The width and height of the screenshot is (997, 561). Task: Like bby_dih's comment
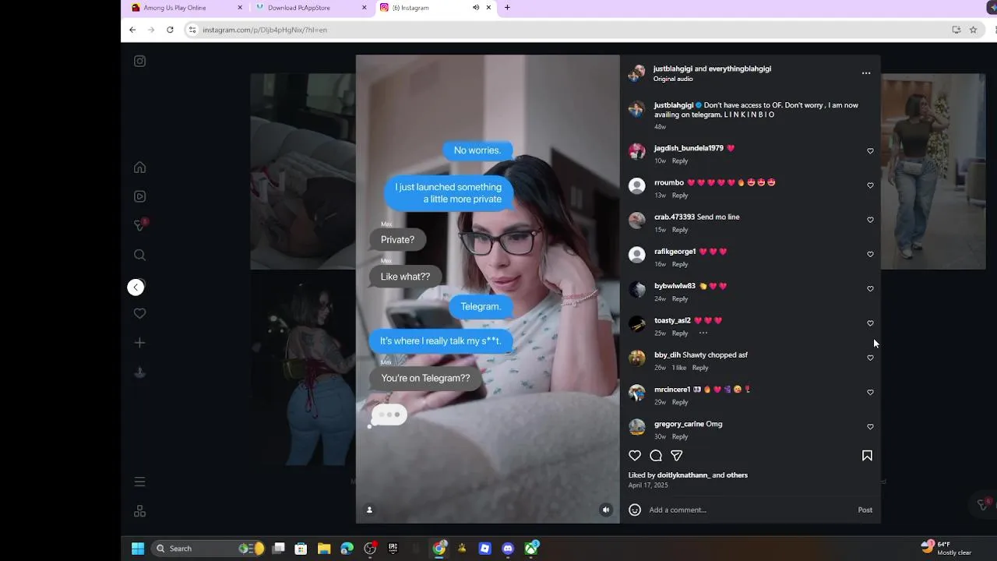(870, 358)
